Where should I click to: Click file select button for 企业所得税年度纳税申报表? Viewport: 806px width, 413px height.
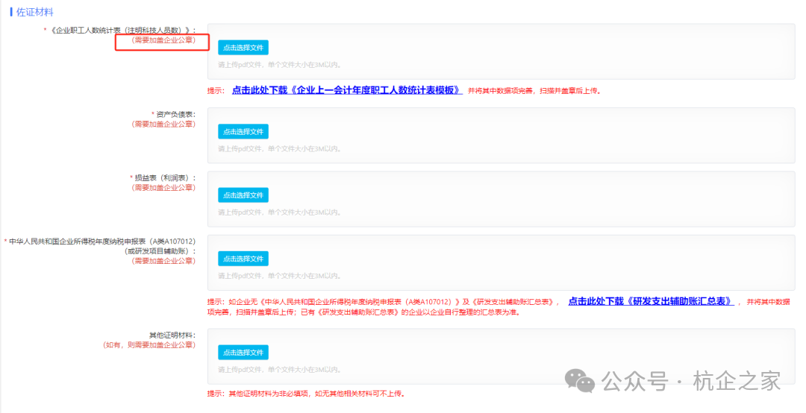click(243, 259)
